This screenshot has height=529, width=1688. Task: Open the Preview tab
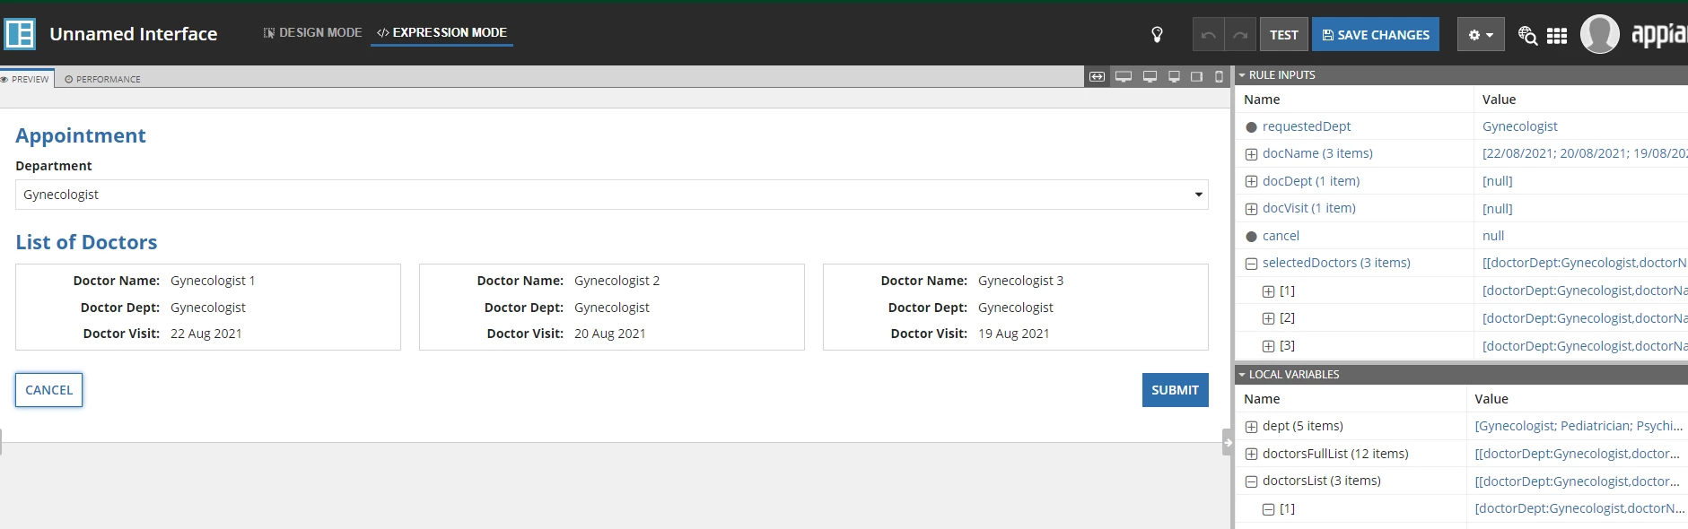click(x=25, y=79)
